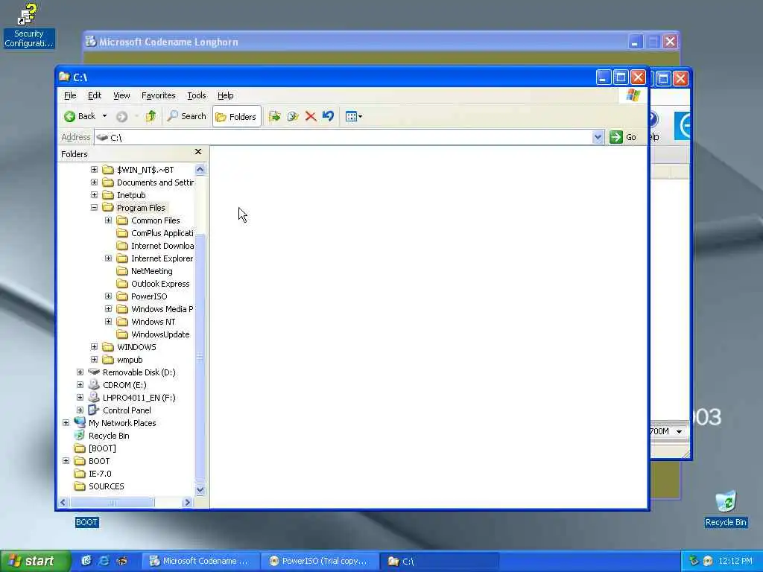Open the Search pane
763x572 pixels.
[x=187, y=116]
